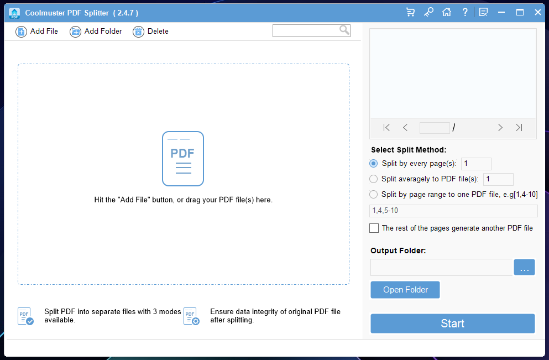This screenshot has height=360, width=549.
Task: Go to previous page in preview
Action: [405, 128]
